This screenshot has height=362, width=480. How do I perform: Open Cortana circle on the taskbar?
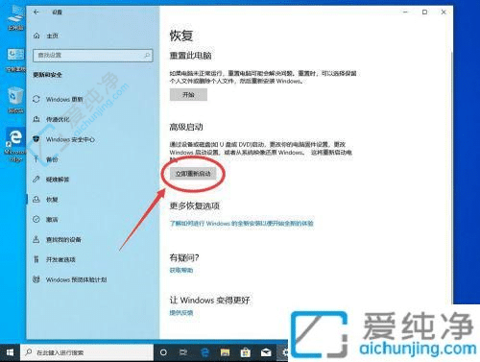coord(163,352)
